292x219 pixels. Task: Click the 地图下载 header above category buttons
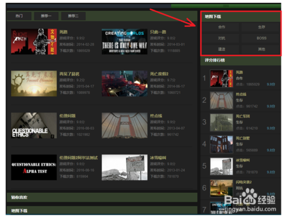pyautogui.click(x=213, y=16)
